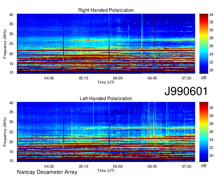The height and width of the screenshot is (176, 217).
Task: Pick "06:00" time tick of Left Handed plot
Action: click(x=118, y=166)
